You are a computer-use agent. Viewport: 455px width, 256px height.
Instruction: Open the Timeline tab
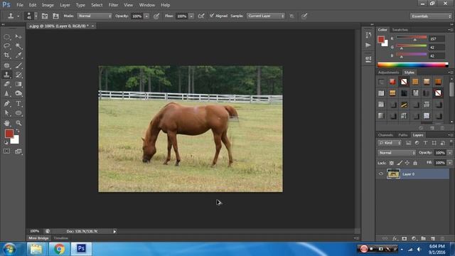pyautogui.click(x=61, y=238)
